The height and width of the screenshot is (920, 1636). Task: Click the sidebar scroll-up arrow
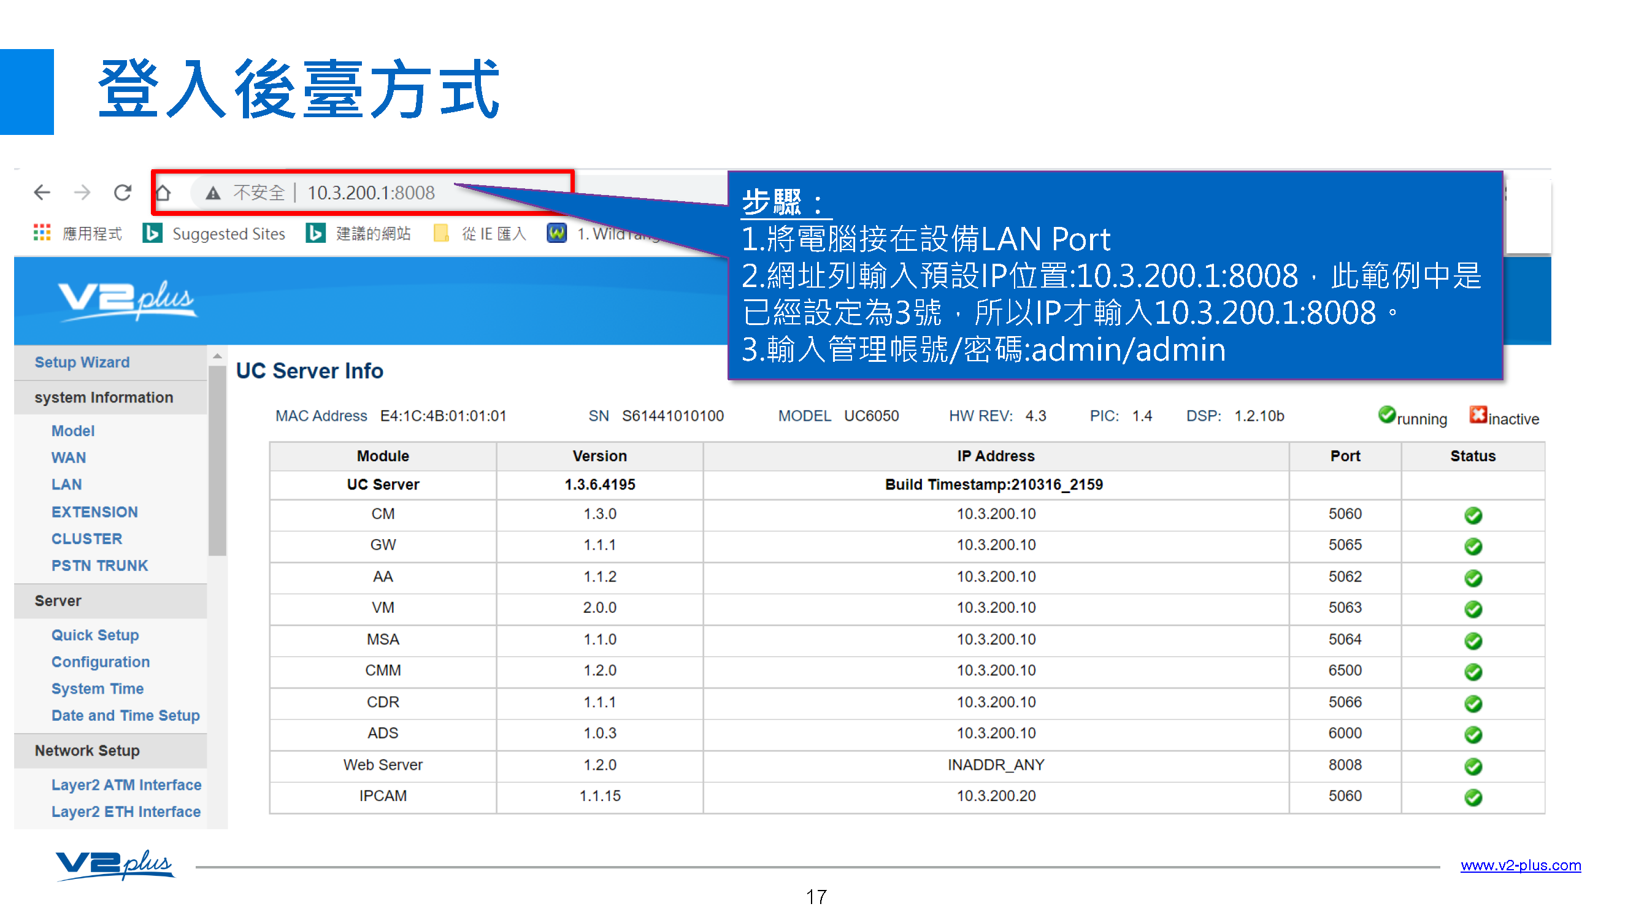[217, 356]
